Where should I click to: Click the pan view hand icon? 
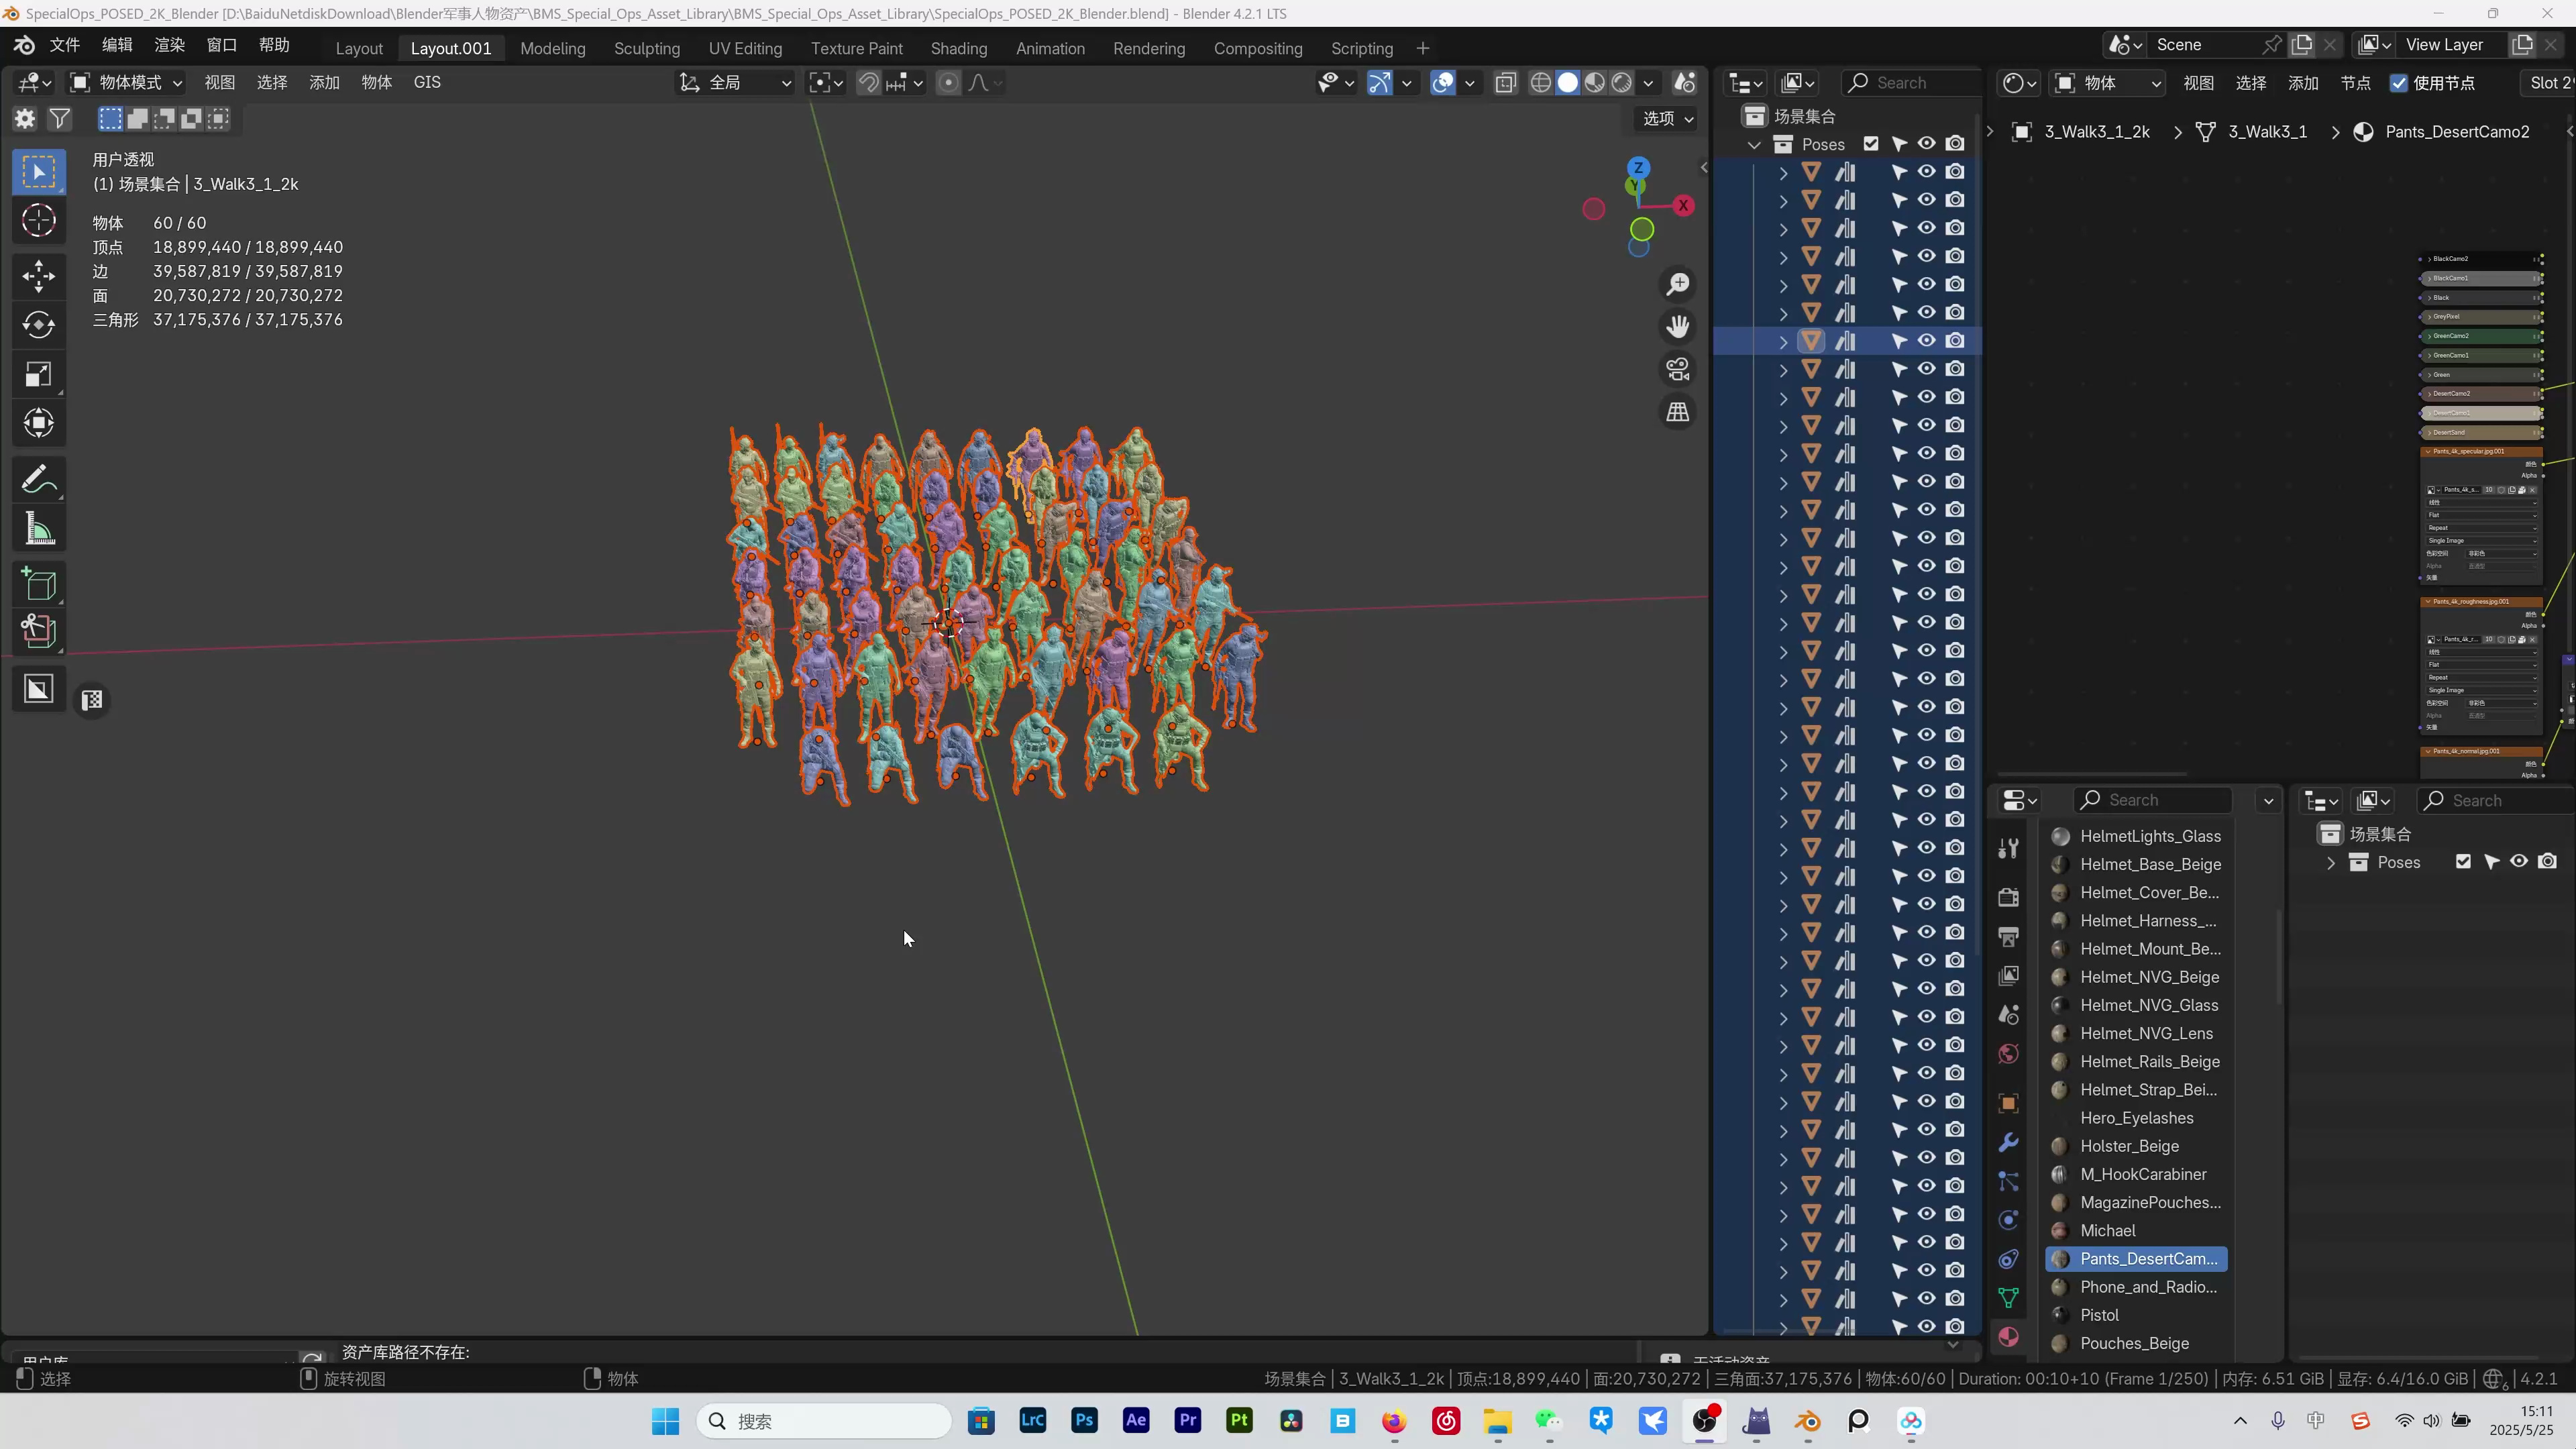(1678, 327)
